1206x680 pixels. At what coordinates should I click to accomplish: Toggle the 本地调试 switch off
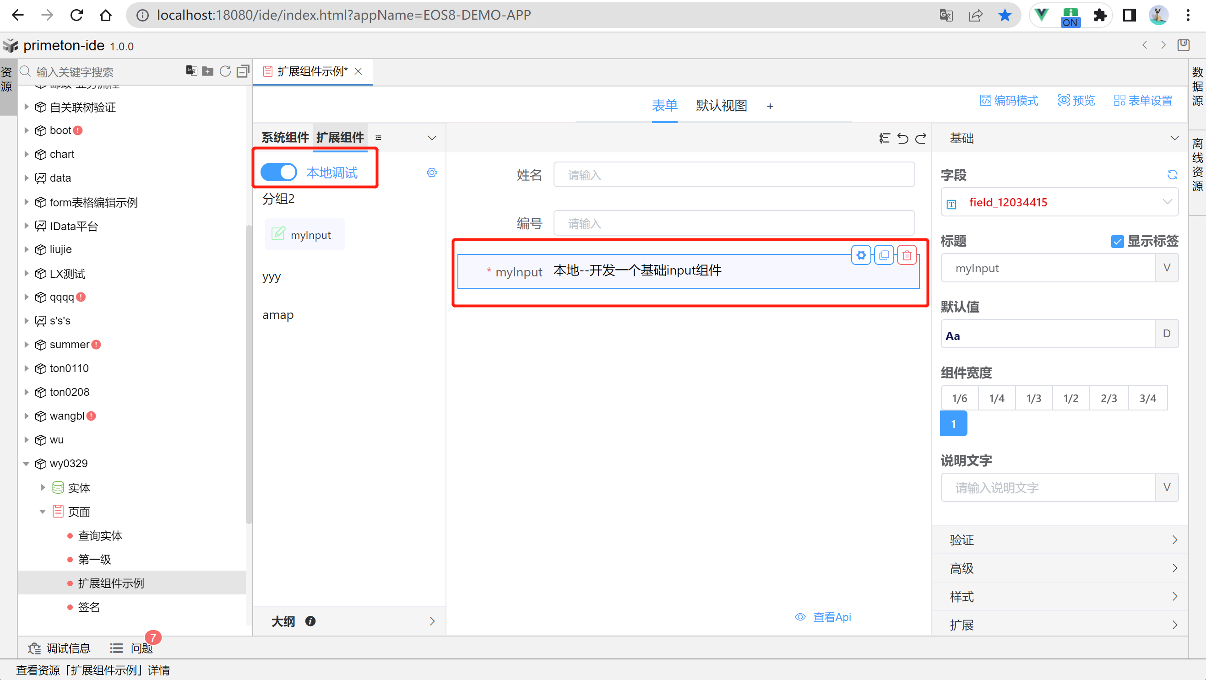coord(278,172)
